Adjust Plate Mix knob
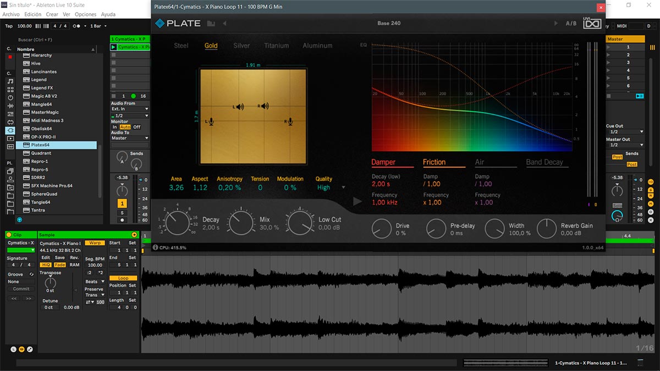 click(241, 224)
